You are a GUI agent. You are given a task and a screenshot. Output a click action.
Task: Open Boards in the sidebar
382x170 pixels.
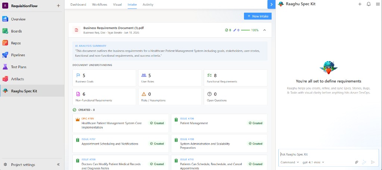tap(32, 31)
